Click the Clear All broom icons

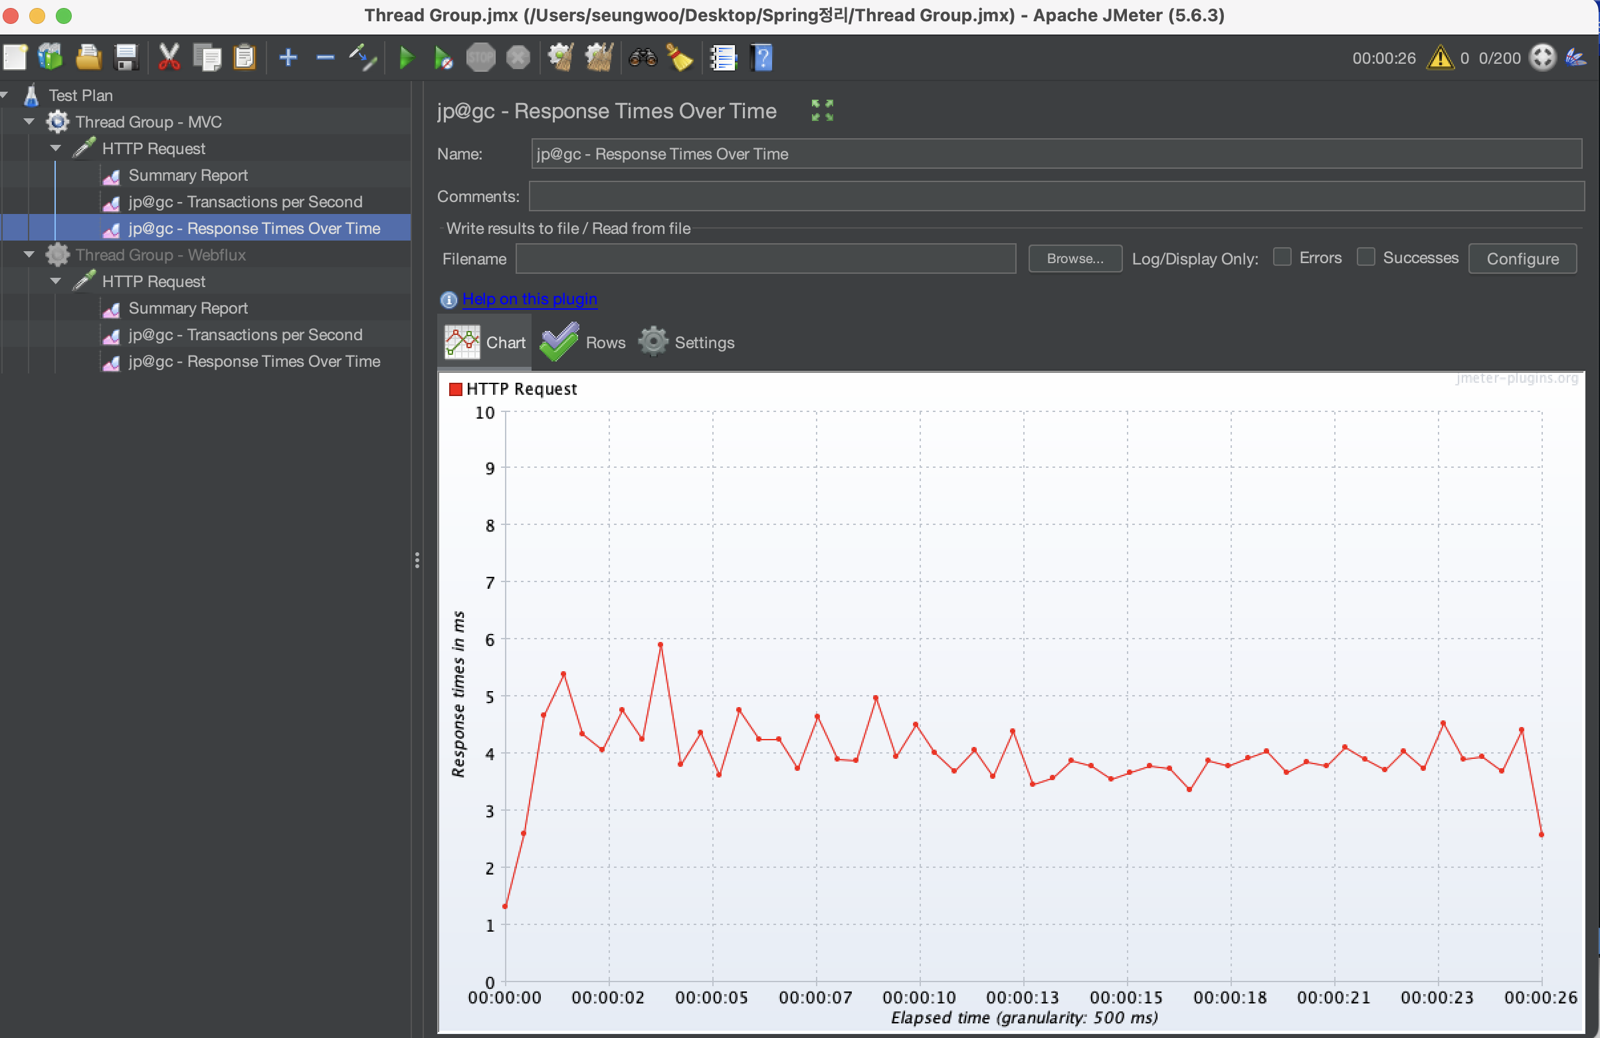pyautogui.click(x=598, y=58)
